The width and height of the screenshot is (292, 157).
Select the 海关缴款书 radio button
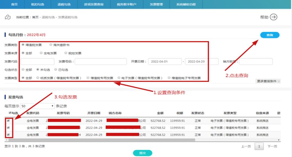tap(51, 45)
